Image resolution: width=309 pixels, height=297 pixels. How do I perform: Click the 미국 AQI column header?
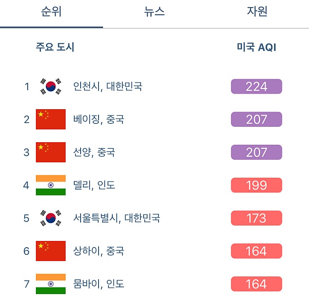[x=256, y=47]
